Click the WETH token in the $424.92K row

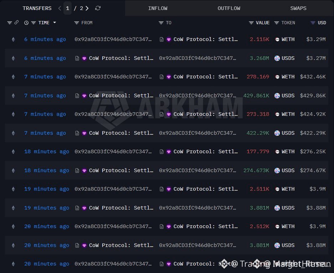pos(284,114)
